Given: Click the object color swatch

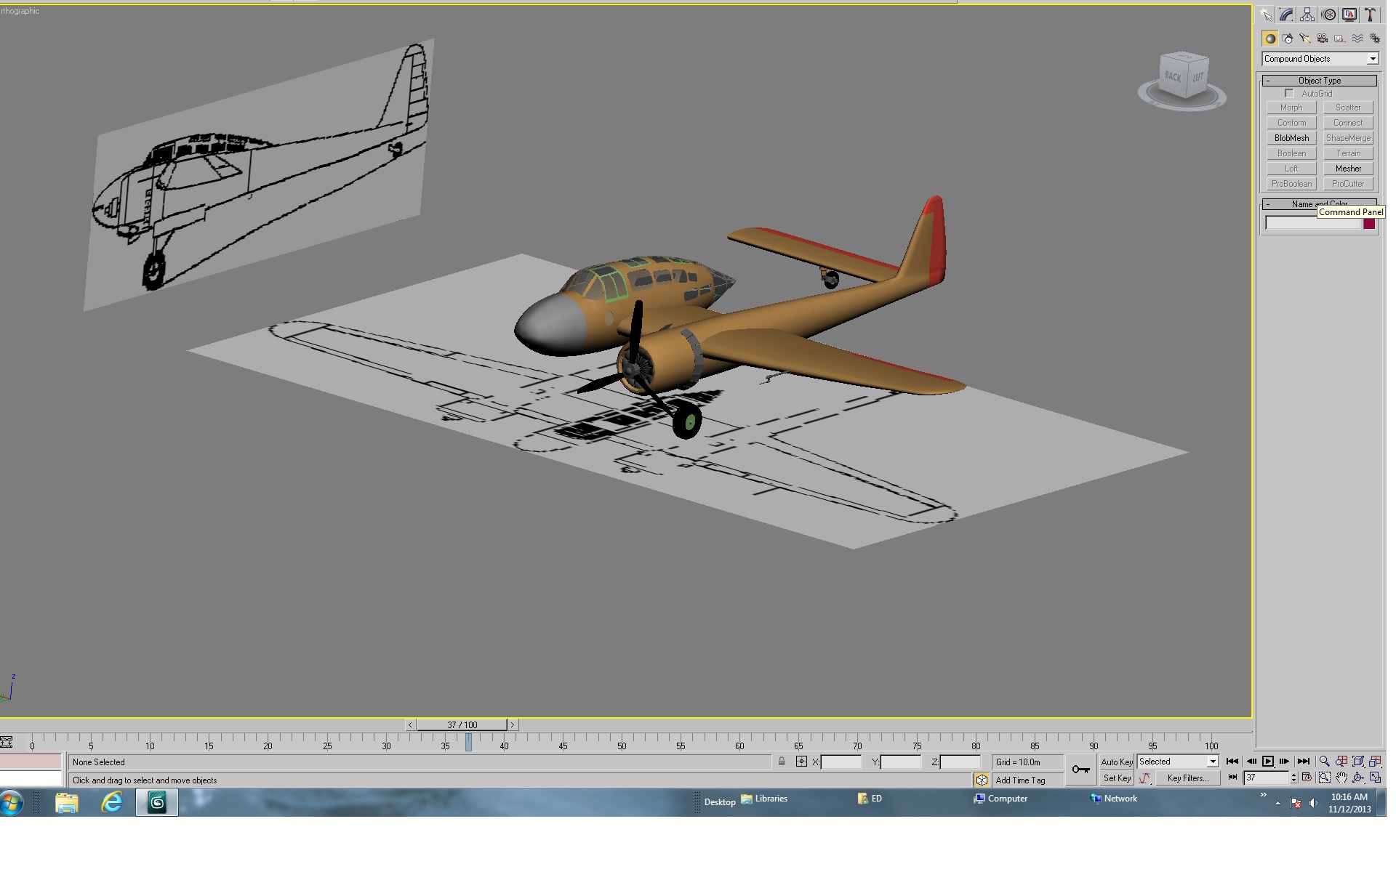Looking at the screenshot, I should coord(1369,224).
